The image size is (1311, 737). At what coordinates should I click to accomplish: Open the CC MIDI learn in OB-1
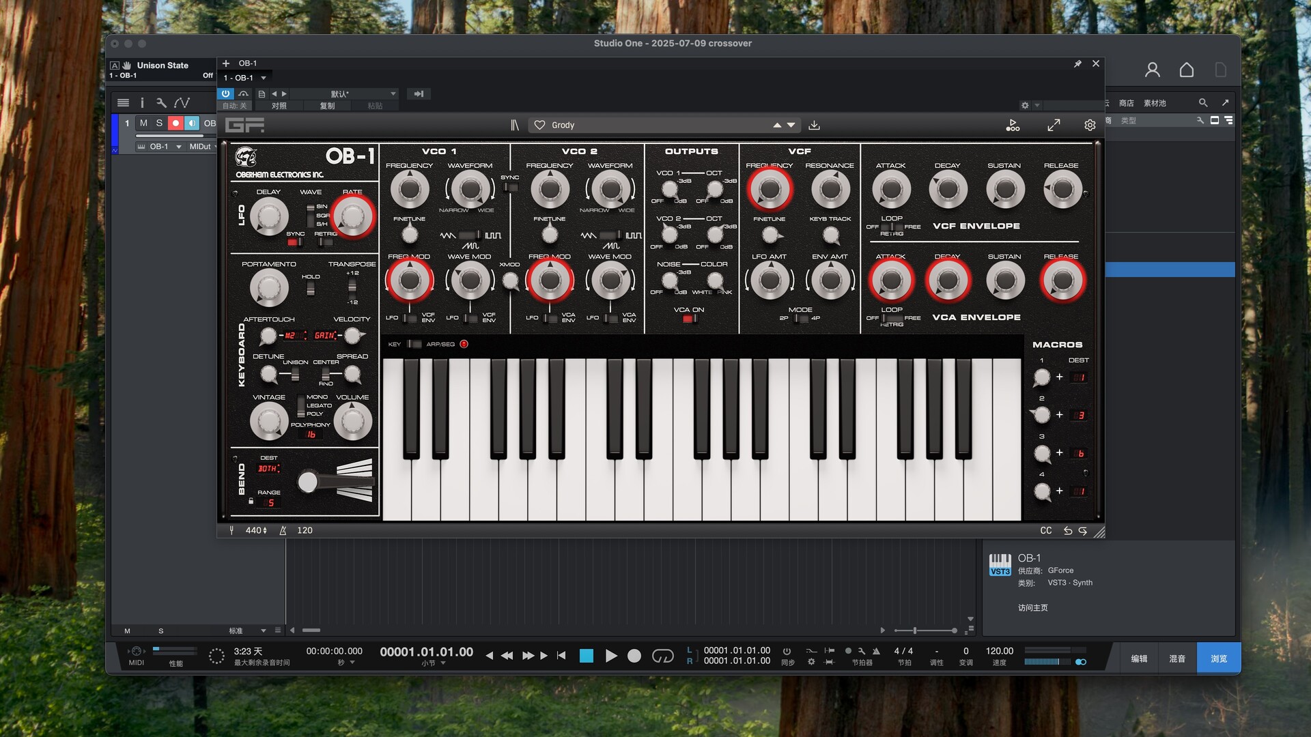tap(1046, 530)
